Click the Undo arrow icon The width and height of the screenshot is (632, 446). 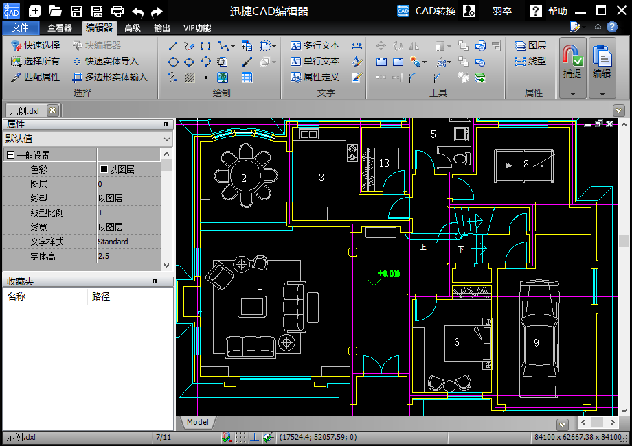(138, 11)
